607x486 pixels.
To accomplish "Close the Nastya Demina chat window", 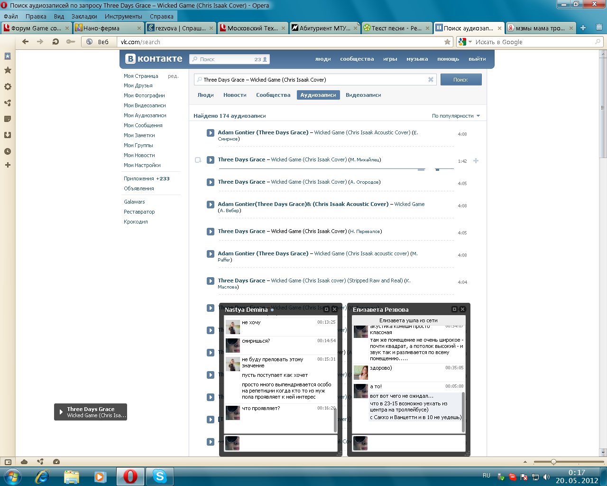I will click(334, 309).
